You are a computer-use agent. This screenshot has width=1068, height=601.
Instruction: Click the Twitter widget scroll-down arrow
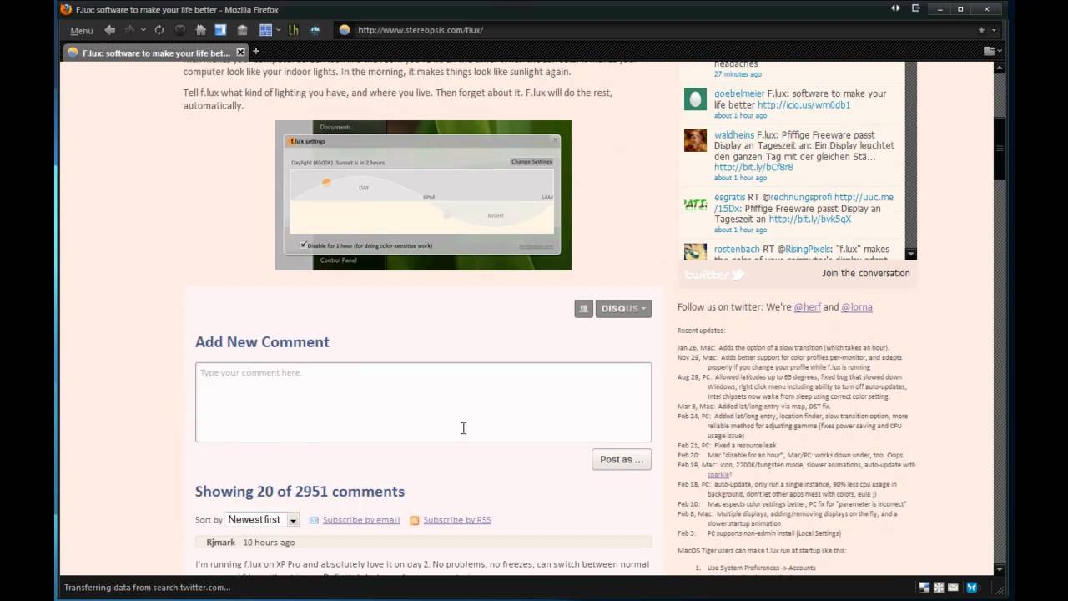click(910, 254)
